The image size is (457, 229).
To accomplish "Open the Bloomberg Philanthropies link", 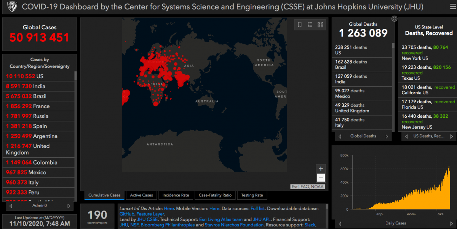I will pyautogui.click(x=168, y=225).
